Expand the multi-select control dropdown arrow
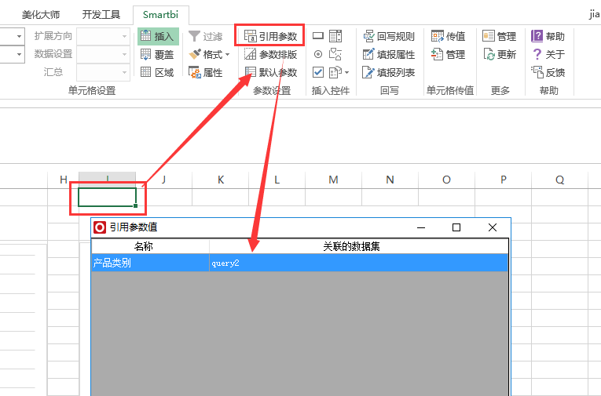The height and width of the screenshot is (396, 601). (347, 72)
